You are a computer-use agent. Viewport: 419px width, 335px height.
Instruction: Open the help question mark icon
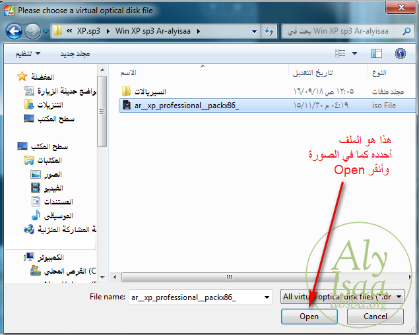(x=400, y=53)
